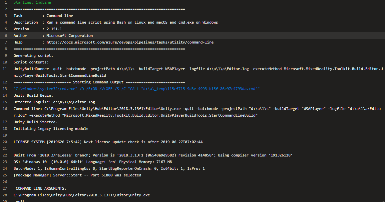
Task: Click the Description line about Bash
Action: 116,22
